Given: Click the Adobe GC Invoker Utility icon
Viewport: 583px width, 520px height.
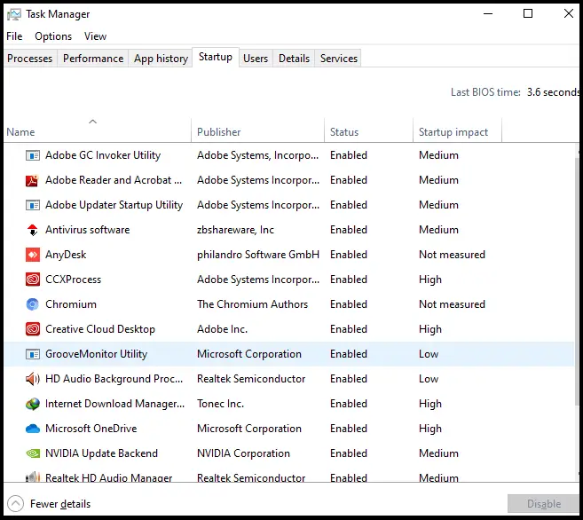Looking at the screenshot, I should pos(33,155).
